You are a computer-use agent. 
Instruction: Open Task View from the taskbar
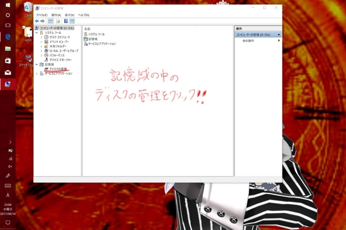pos(8,25)
